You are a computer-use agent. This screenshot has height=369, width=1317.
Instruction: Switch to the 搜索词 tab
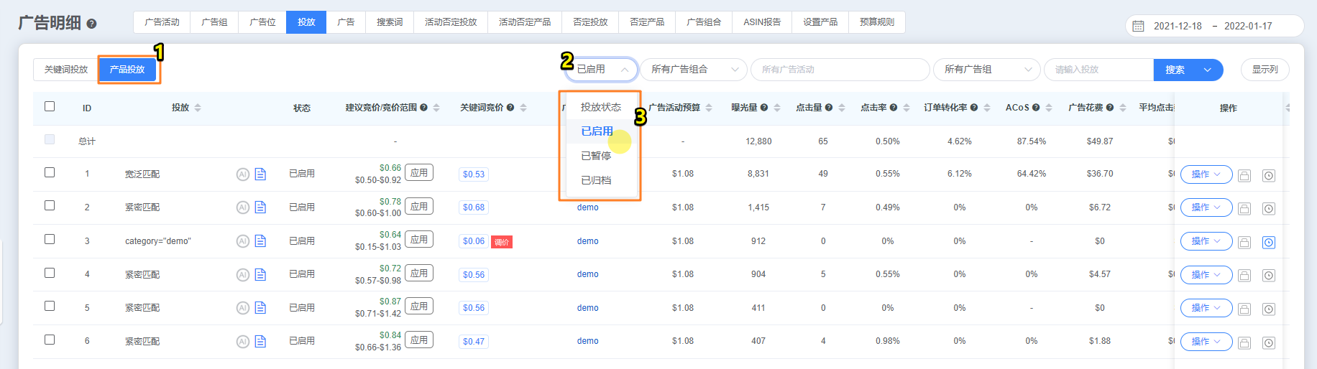click(x=390, y=22)
